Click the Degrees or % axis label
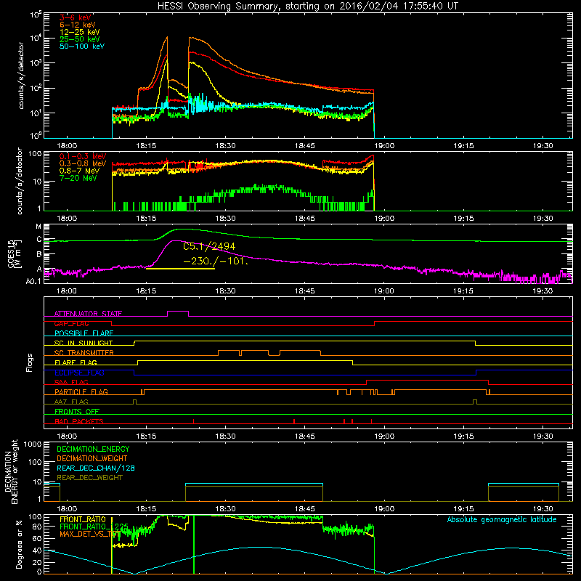Viewport: 581px width, 581px height. pos(19,544)
